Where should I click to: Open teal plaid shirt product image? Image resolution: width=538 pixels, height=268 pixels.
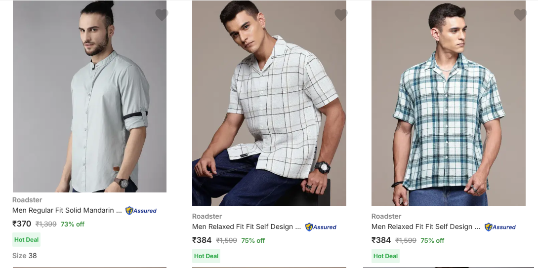tap(448, 103)
